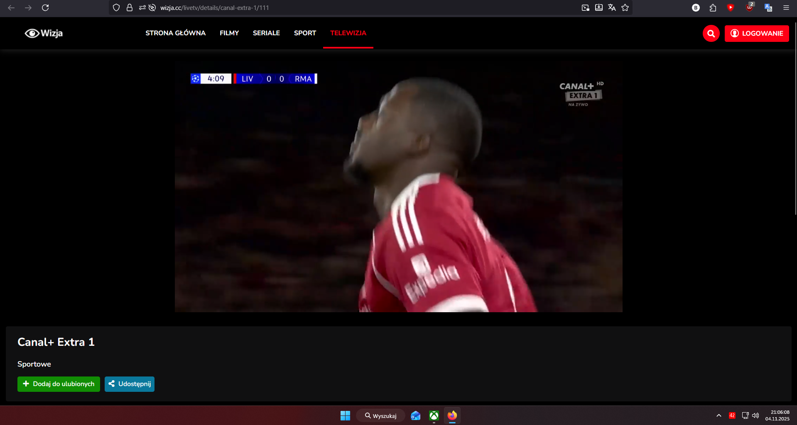Image resolution: width=797 pixels, height=425 pixels.
Task: Open the browser extensions puzzle icon
Action: [x=713, y=7]
